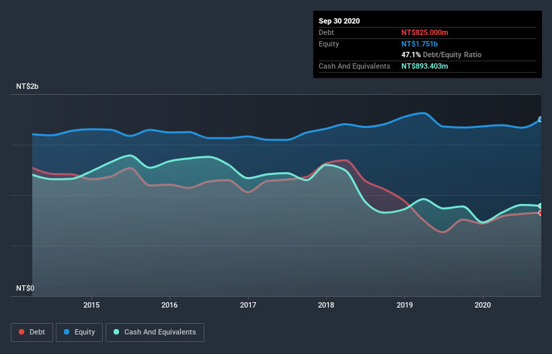The image size is (552, 354).
Task: Click the teal Cash And Equivalents legend dot
Action: pos(116,332)
